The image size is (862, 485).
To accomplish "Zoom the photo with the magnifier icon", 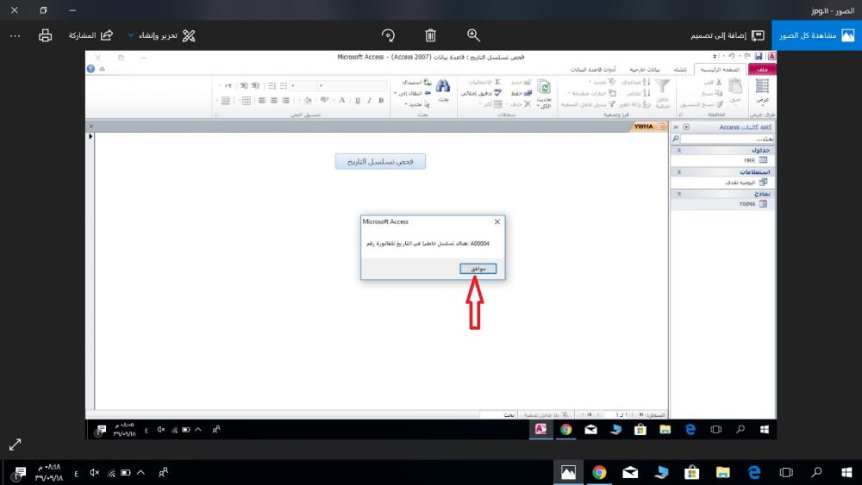I will [x=473, y=35].
